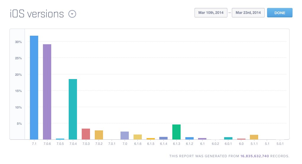The image size is (302, 164).
Task: Select the red 7.0.3 bar
Action: point(86,134)
